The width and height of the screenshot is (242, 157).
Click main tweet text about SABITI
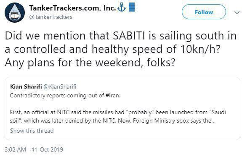coord(120,49)
